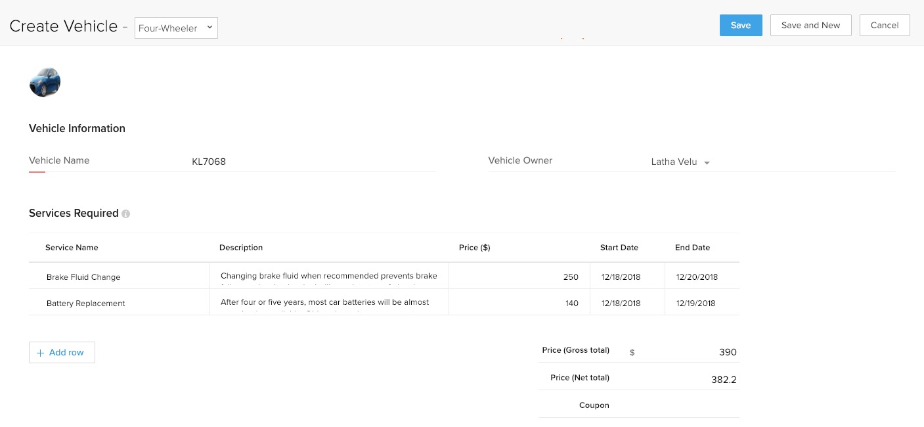Click the Save button

740,26
